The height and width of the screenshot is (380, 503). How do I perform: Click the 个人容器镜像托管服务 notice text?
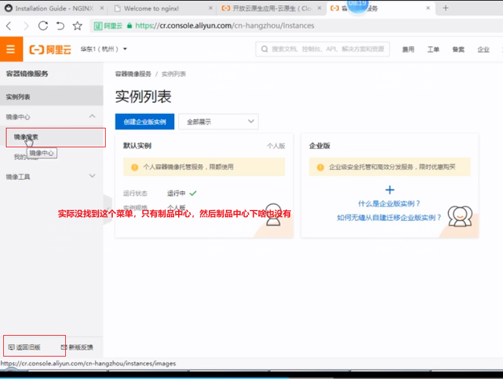click(x=188, y=167)
